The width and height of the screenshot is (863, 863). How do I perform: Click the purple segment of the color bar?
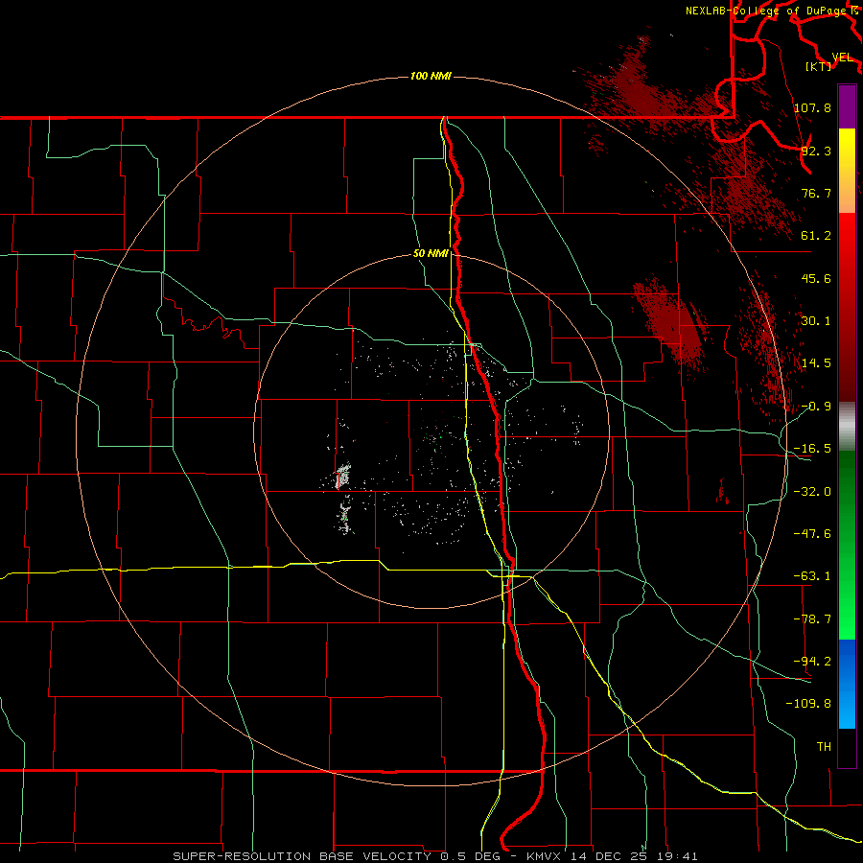pyautogui.click(x=847, y=106)
